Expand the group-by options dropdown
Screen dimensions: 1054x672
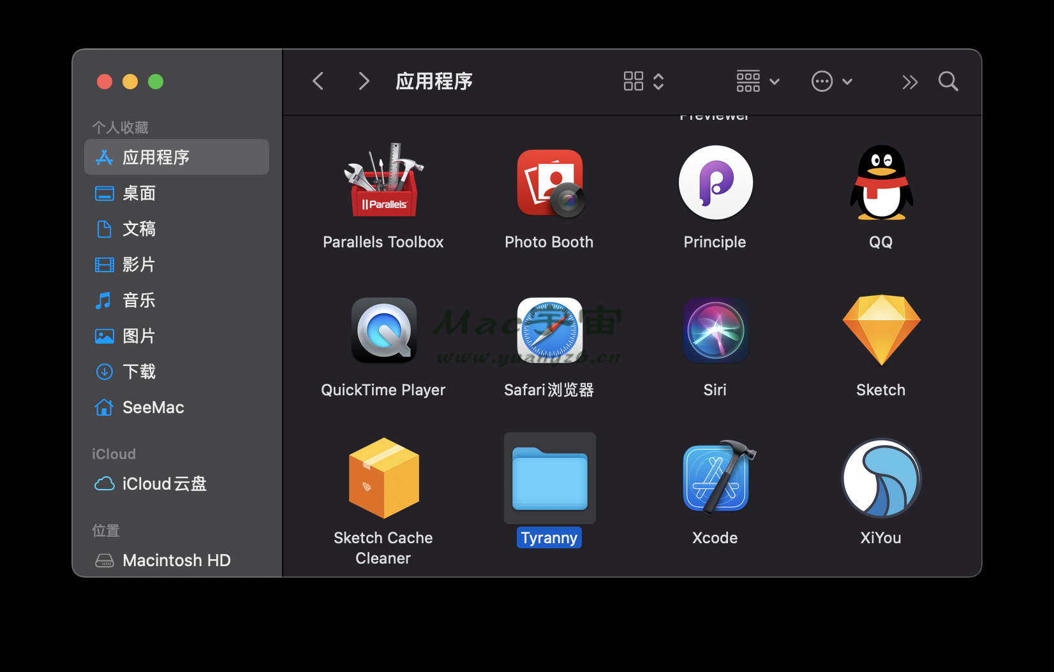[757, 82]
